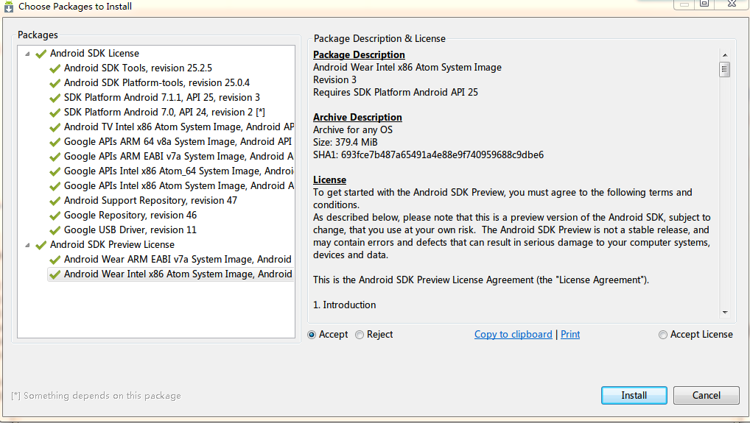750x423 pixels.
Task: Select Google APIs Intel x86 Atom System Image row
Action: 179,185
